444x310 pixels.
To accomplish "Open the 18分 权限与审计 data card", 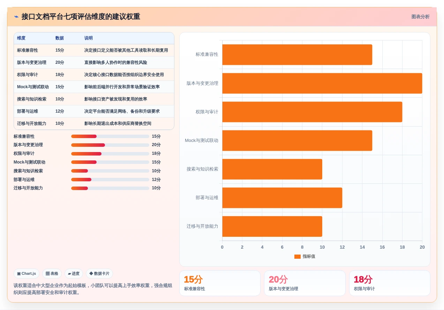I will (390, 283).
